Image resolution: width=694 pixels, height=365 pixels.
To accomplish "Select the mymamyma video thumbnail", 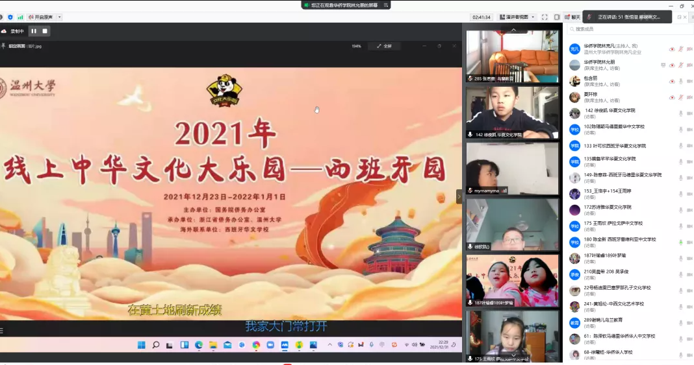I will tap(513, 168).
